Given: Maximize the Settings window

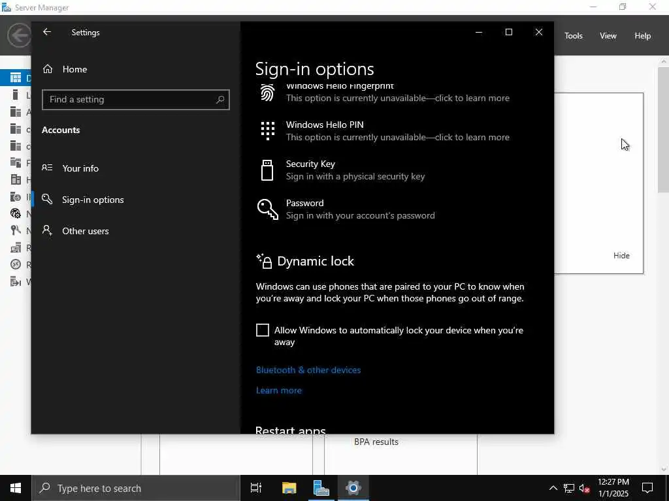Looking at the screenshot, I should [508, 32].
